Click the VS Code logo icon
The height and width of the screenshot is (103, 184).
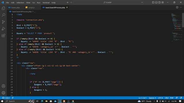[x=3, y=3]
